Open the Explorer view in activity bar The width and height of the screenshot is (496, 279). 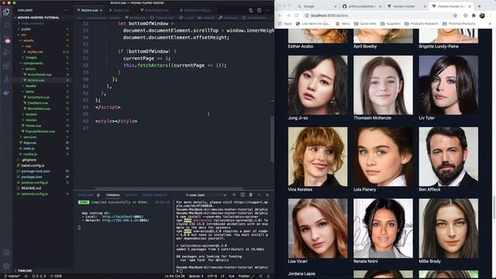[6, 12]
